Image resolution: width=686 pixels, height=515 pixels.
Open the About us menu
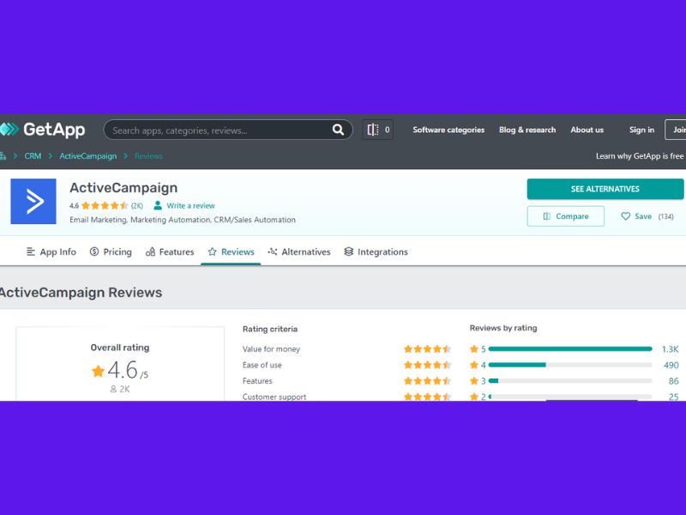[587, 130]
